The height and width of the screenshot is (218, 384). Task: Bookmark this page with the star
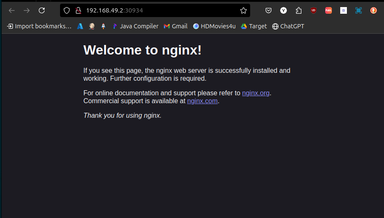click(x=243, y=10)
